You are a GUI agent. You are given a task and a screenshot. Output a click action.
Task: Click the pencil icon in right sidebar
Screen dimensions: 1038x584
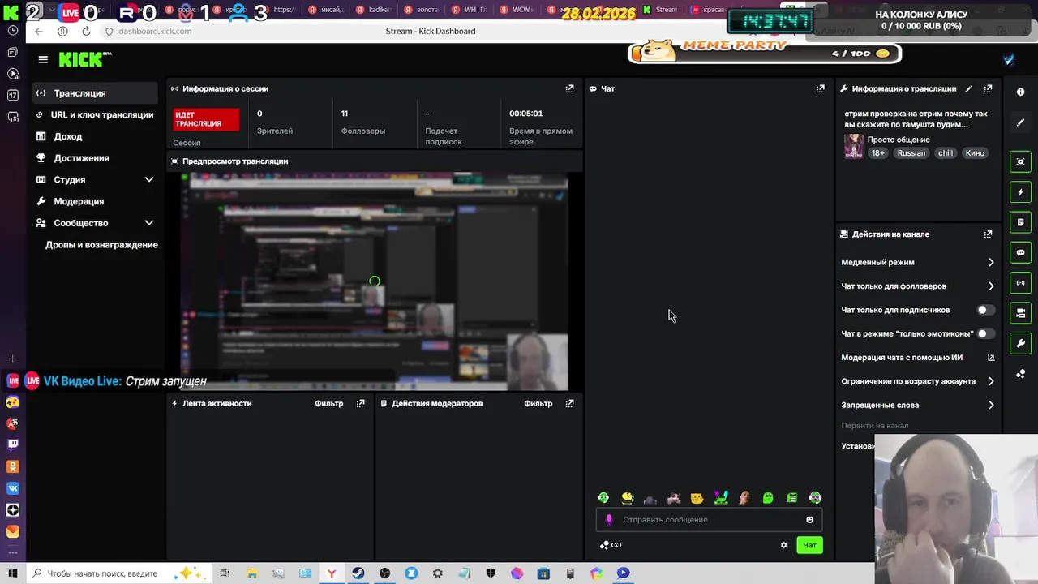[x=1020, y=122]
